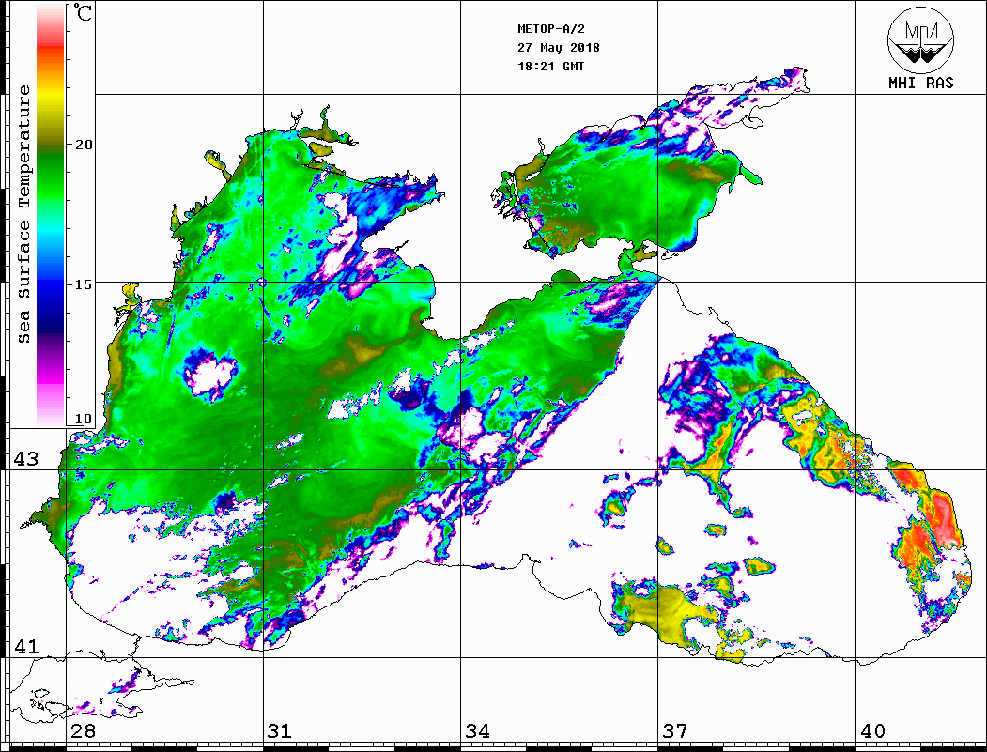Viewport: 987px width, 752px height.
Task: Click the 18:21 GMT timestamp
Action: (551, 67)
